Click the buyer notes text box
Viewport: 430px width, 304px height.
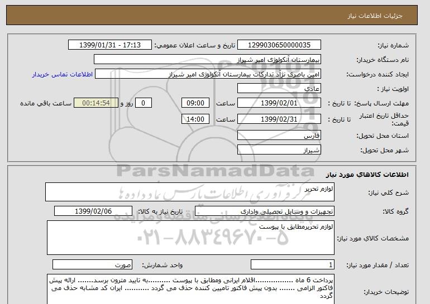click(x=190, y=289)
